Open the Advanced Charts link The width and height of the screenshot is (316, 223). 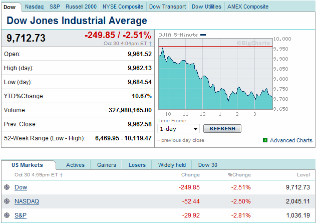[291, 140]
